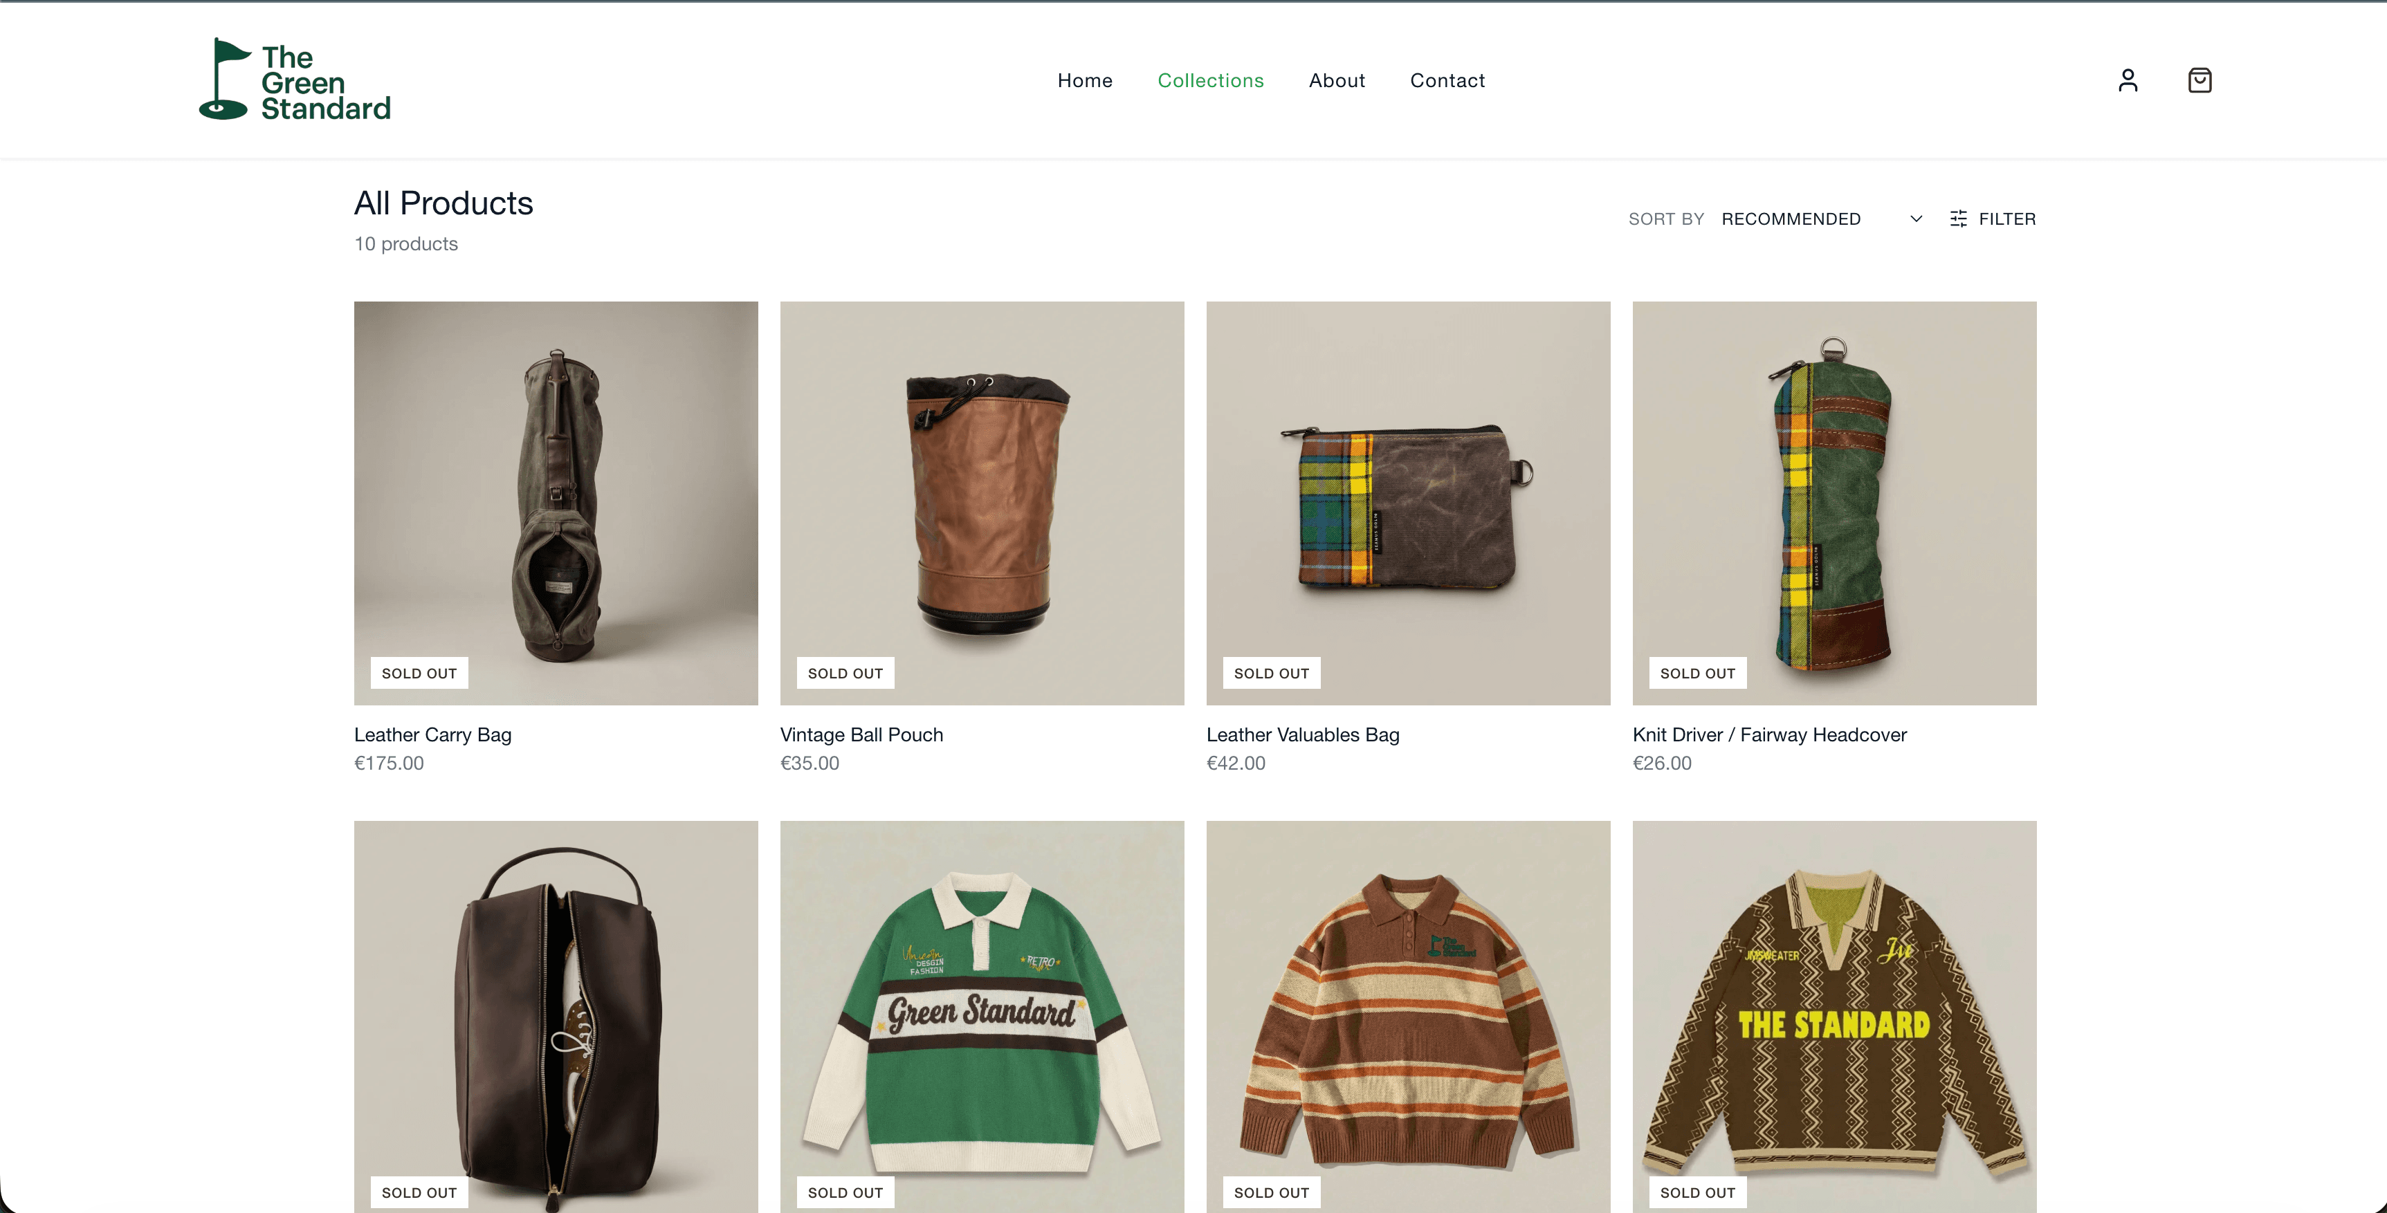The image size is (2387, 1213).
Task: Open the Collections menu item
Action: coord(1210,80)
